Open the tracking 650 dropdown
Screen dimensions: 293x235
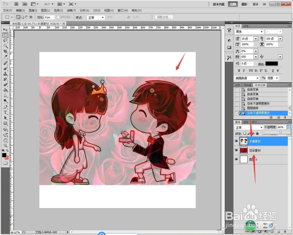pos(256,56)
